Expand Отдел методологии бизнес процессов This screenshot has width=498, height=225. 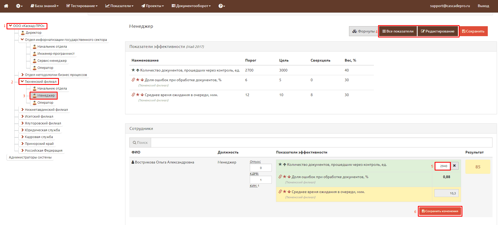pyautogui.click(x=22, y=75)
